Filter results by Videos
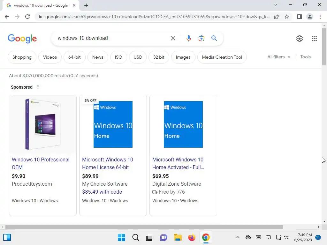 point(50,57)
